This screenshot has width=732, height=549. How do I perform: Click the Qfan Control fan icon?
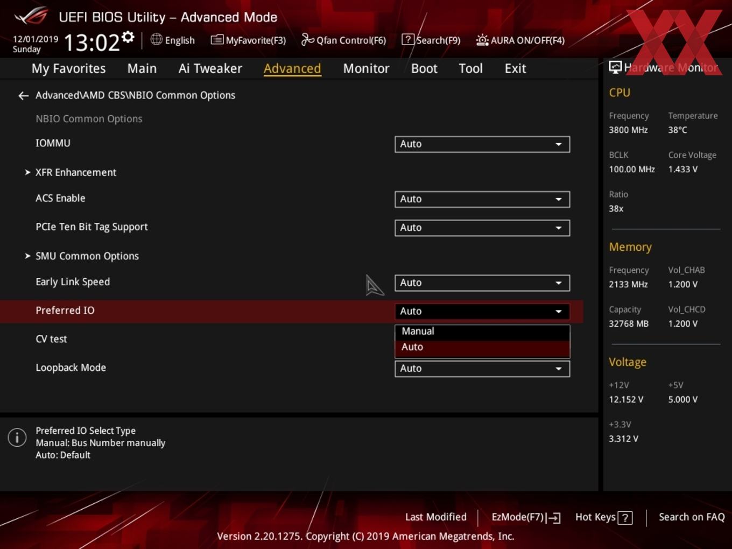307,39
